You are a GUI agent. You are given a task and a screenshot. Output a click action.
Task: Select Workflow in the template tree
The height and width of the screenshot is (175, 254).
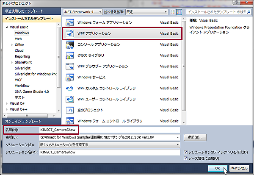click(x=22, y=86)
